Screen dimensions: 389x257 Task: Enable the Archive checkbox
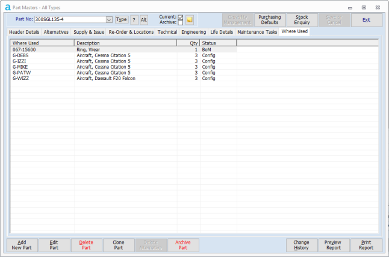(180, 23)
